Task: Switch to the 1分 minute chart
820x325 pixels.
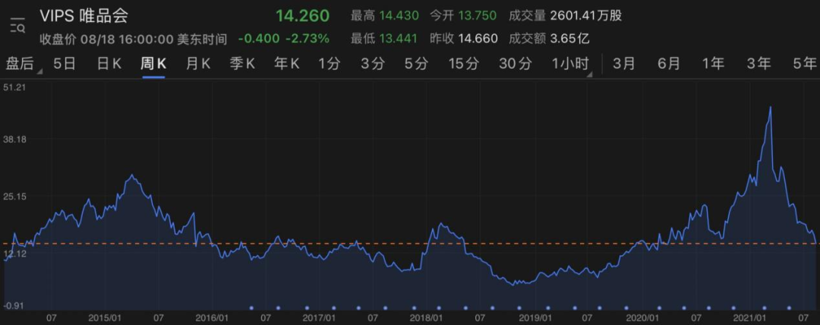Action: (x=330, y=64)
